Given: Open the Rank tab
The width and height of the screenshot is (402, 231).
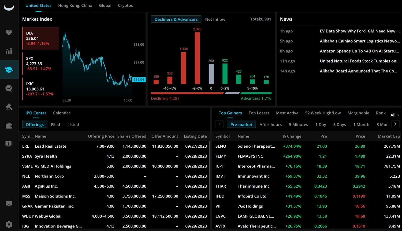Looking at the screenshot, I should point(381,113).
